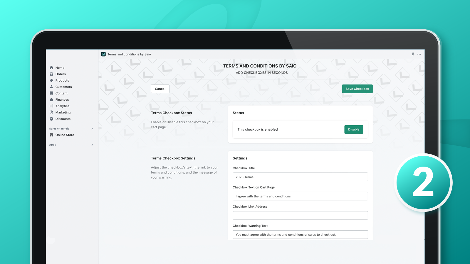
Task: Click the 'This checkbox is enabled' status text
Action: [x=258, y=129]
